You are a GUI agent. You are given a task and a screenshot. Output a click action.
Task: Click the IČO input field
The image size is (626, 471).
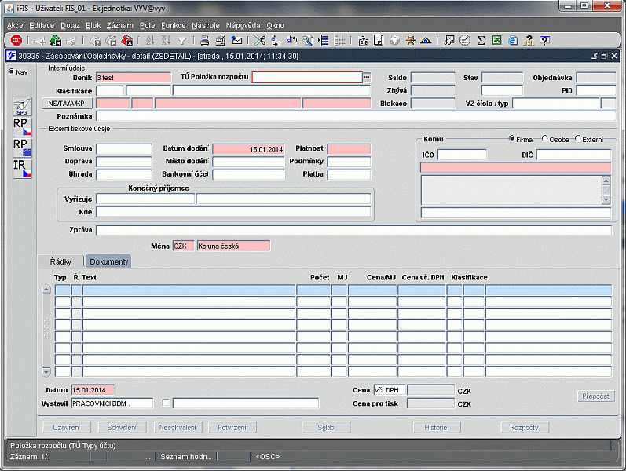pyautogui.click(x=462, y=155)
